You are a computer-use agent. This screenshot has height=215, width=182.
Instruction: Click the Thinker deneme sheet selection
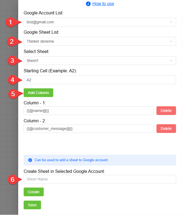click(x=100, y=41)
